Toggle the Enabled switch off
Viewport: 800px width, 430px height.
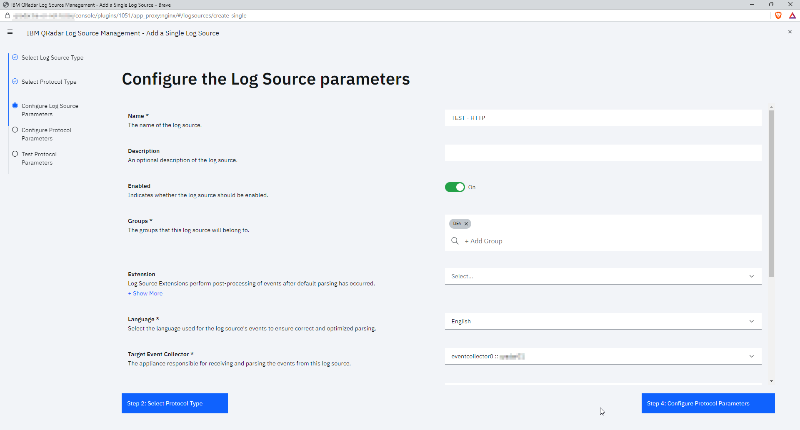[x=455, y=187]
